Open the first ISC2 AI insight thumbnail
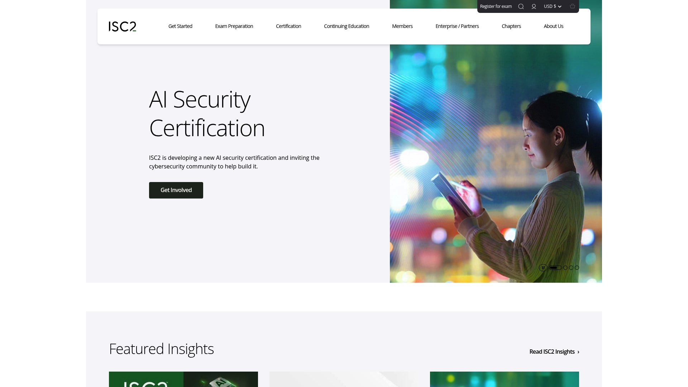The image size is (688, 387). click(183, 379)
